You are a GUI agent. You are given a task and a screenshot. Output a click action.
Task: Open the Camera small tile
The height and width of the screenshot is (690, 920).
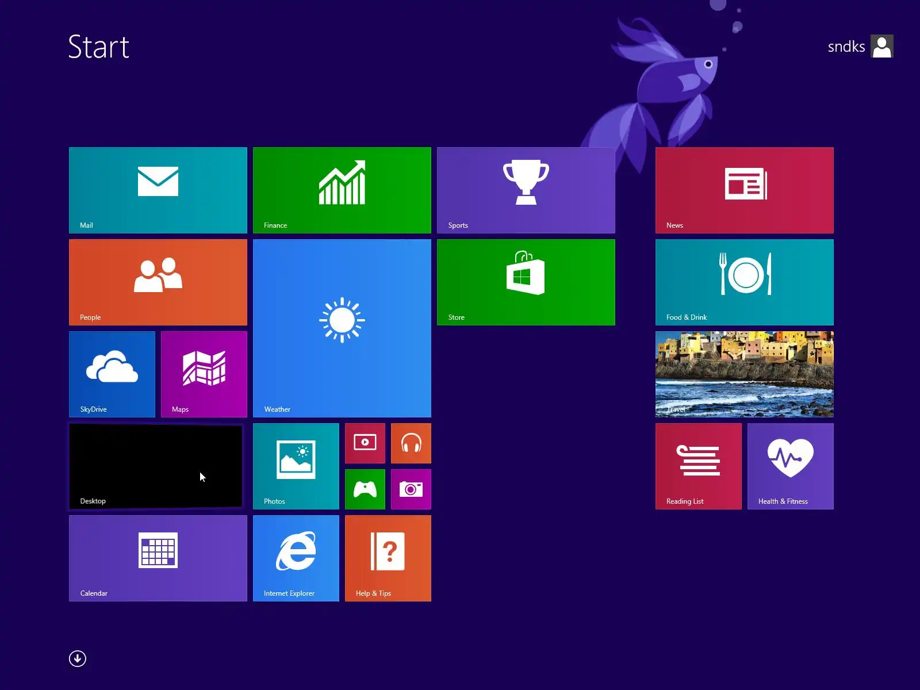tap(411, 489)
